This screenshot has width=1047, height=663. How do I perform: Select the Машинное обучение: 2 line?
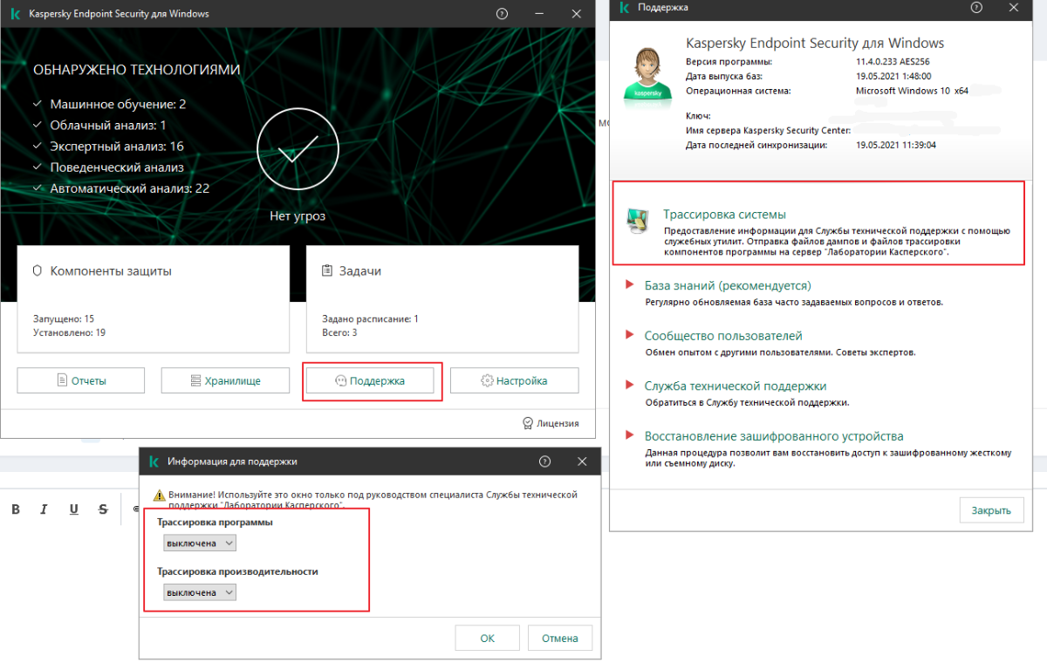118,104
